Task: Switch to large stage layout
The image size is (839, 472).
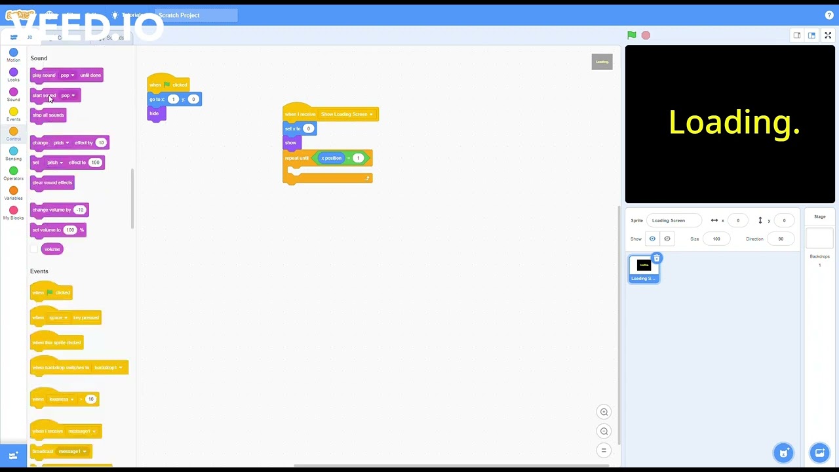Action: point(811,35)
